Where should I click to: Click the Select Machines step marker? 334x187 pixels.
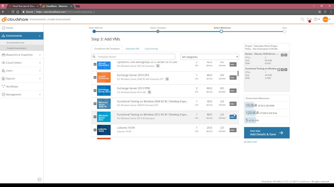(x=221, y=31)
